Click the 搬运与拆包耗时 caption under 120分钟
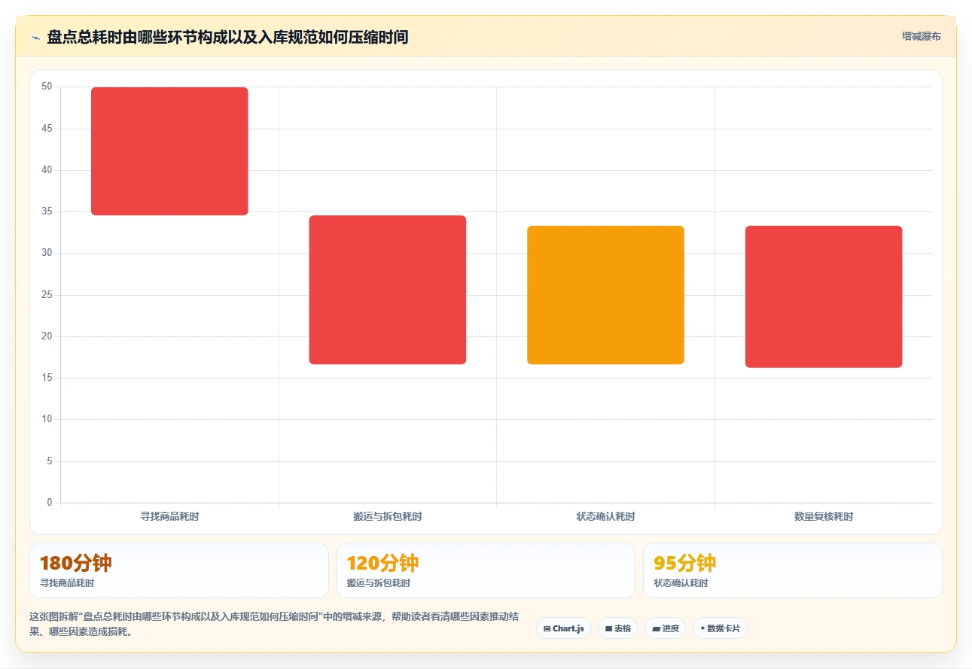972x669 pixels. [x=379, y=583]
